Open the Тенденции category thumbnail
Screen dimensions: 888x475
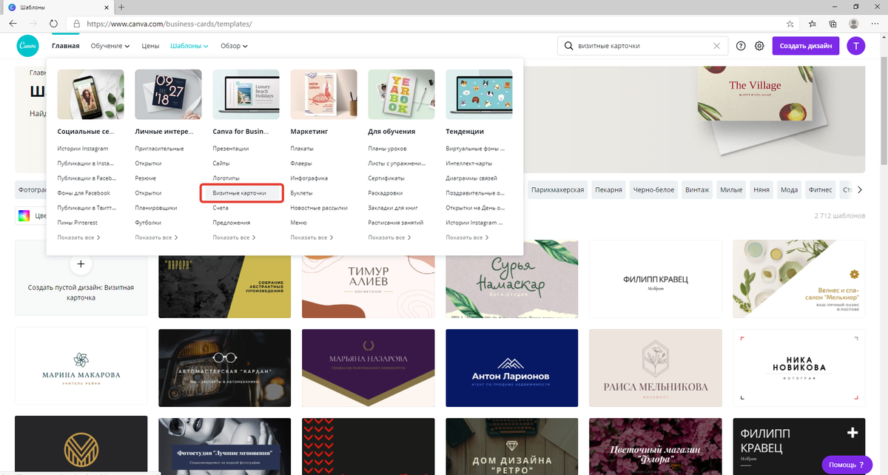coord(479,95)
